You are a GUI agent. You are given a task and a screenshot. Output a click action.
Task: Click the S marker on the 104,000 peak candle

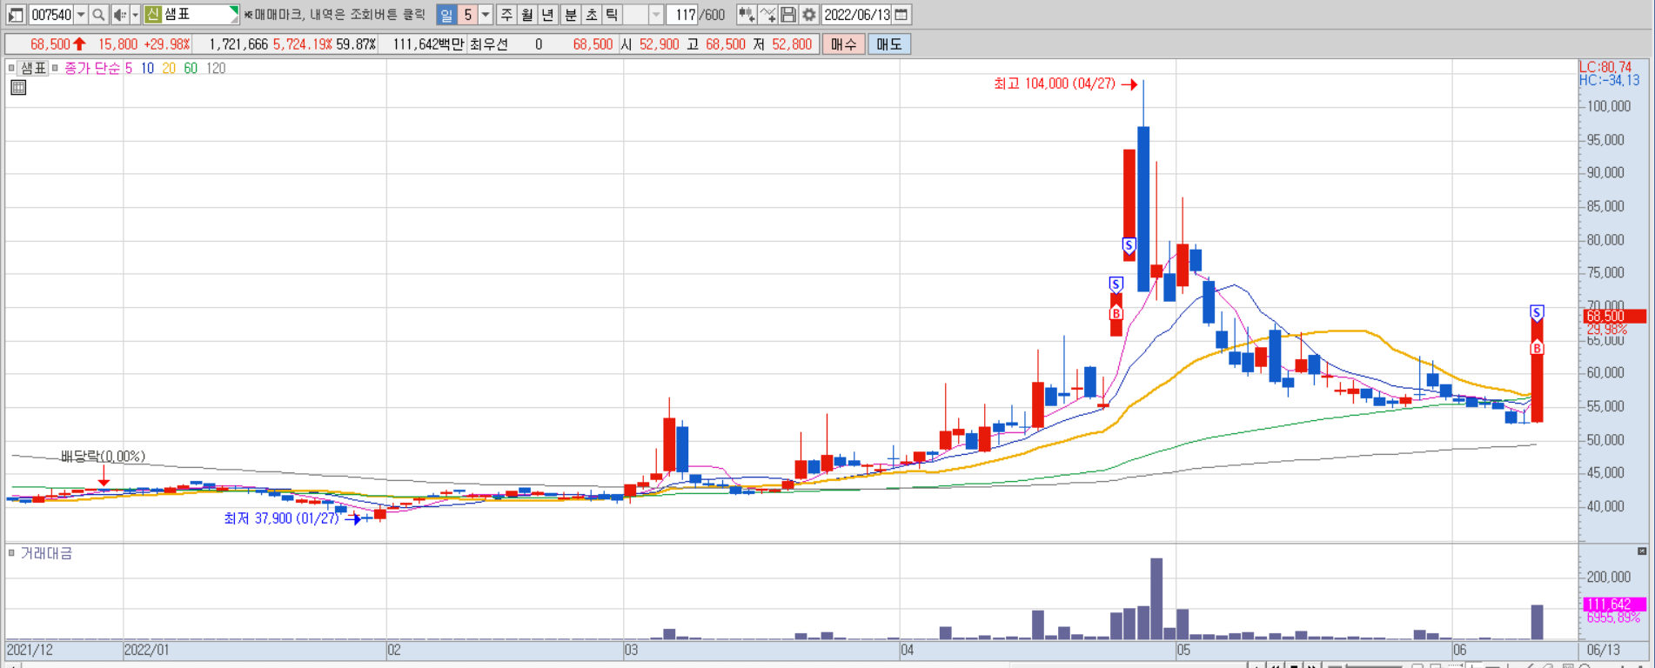(1129, 245)
